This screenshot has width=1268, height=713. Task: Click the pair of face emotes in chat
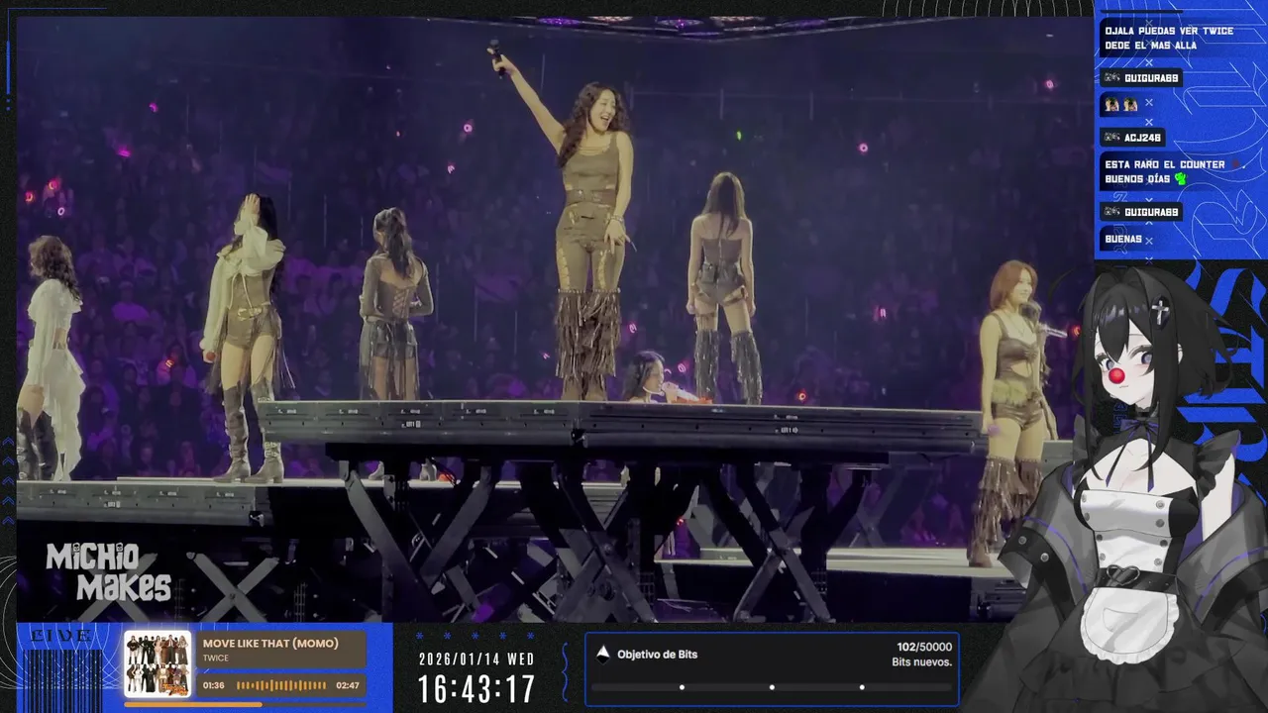click(1120, 104)
